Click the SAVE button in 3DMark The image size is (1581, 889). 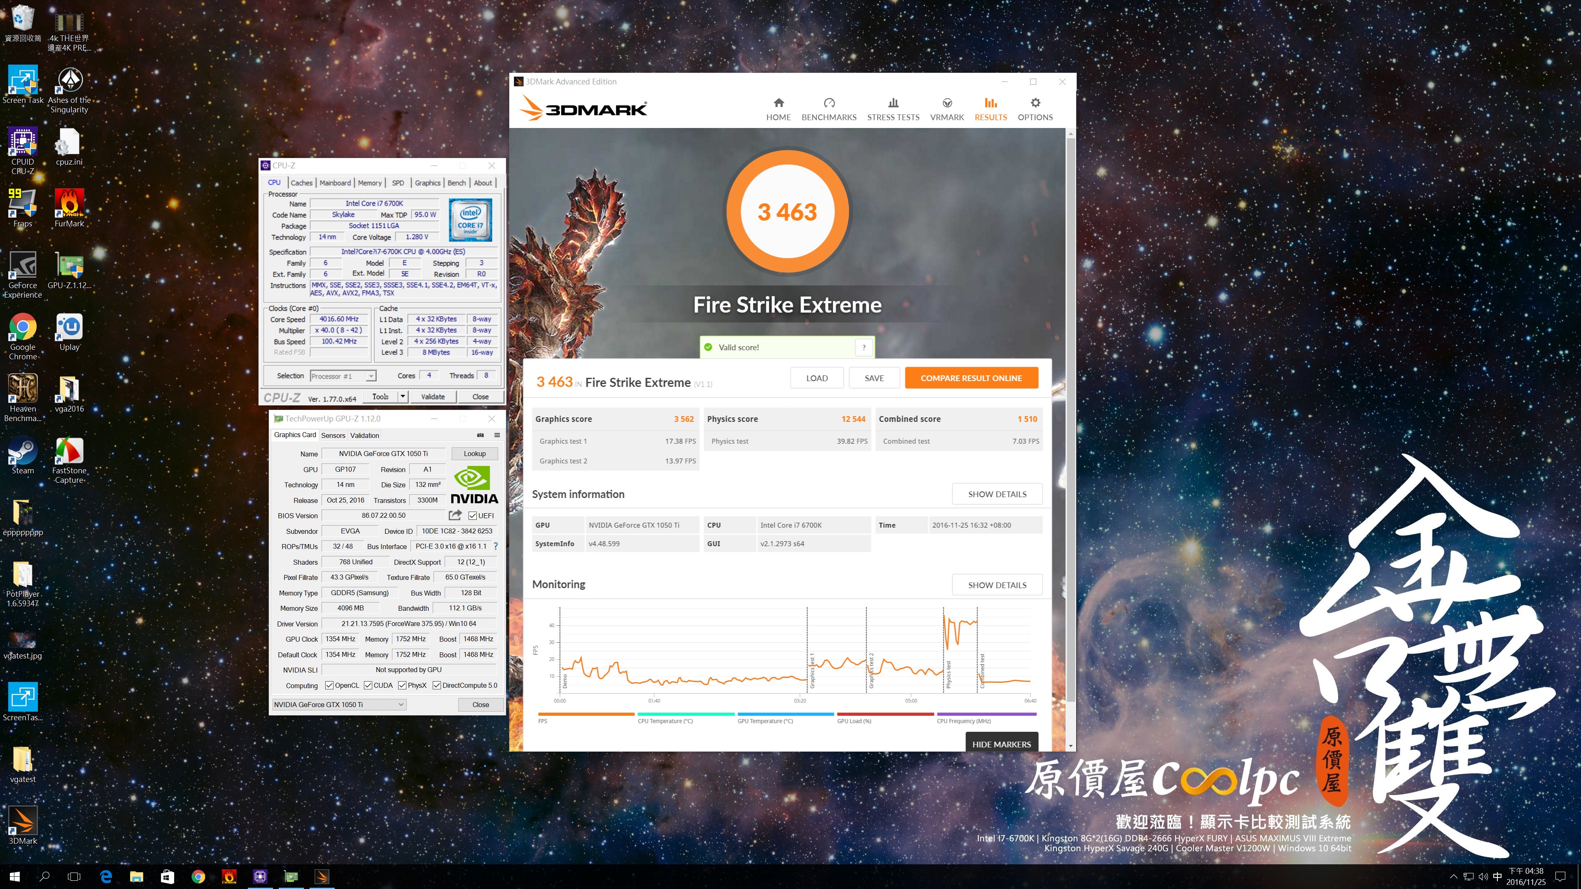point(874,378)
